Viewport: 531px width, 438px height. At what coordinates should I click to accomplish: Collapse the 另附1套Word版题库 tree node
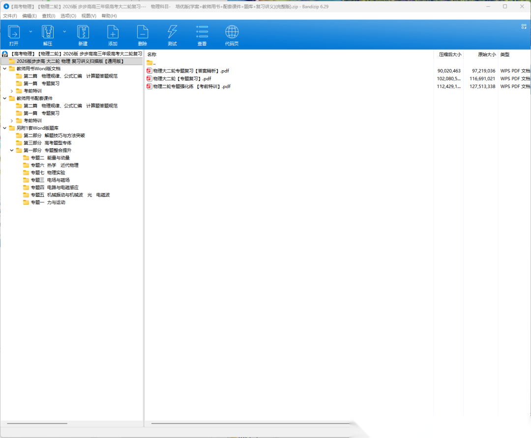(5, 128)
